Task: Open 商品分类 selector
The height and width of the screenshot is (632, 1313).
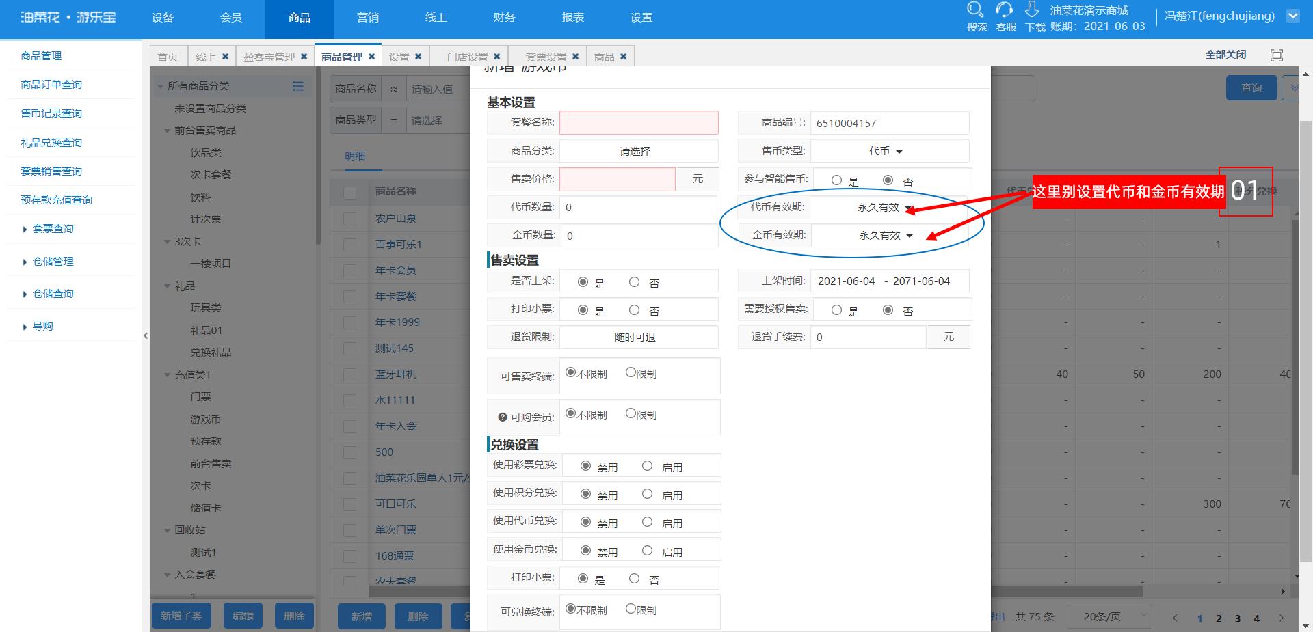Action: 638,151
